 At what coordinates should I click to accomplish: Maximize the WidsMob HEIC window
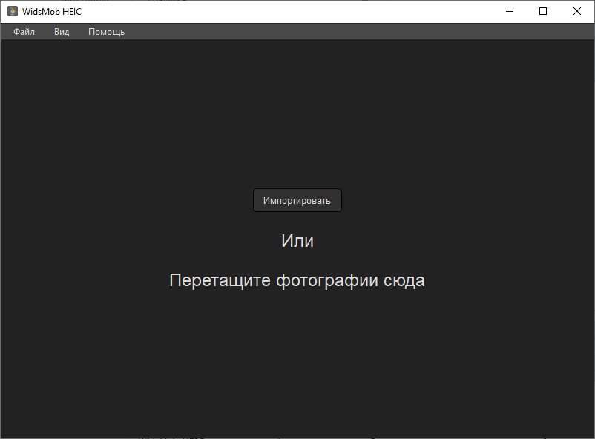click(x=543, y=11)
